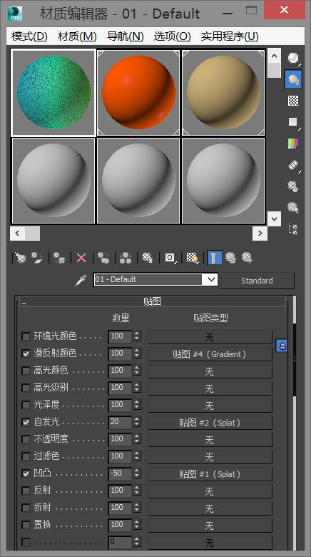Open the 01 - Default name dropdown
The width and height of the screenshot is (311, 557).
(x=211, y=279)
